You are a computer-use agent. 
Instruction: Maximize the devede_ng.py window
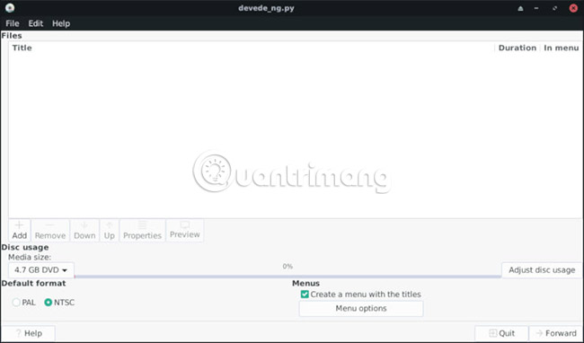coord(555,8)
